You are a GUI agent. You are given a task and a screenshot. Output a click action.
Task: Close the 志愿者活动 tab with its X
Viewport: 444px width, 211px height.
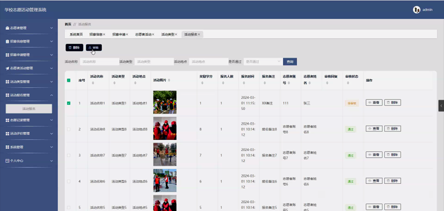coord(153,34)
